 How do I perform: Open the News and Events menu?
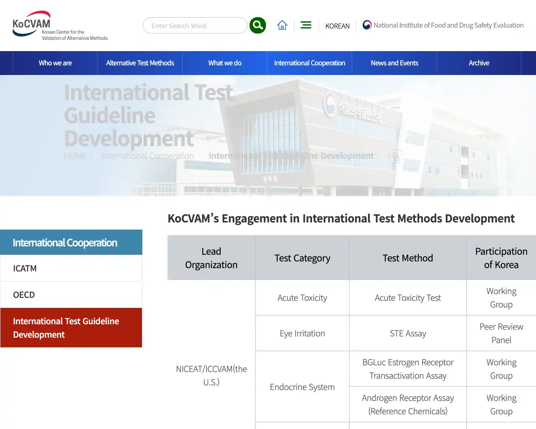click(x=394, y=63)
